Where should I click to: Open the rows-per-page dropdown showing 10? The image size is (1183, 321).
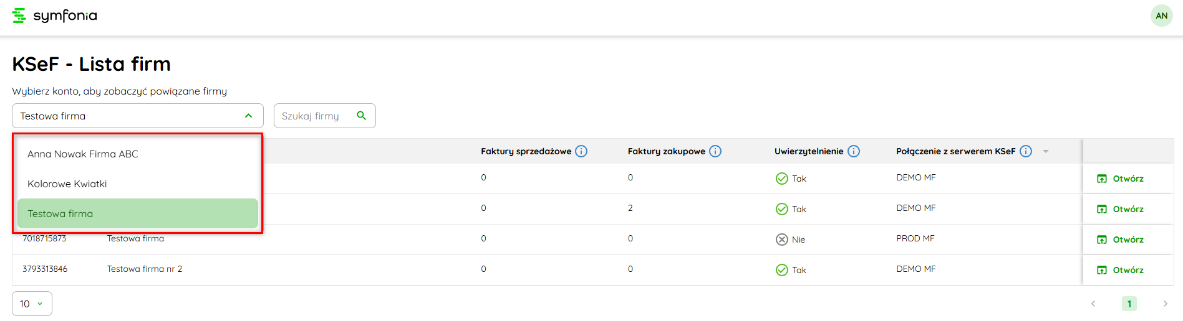[x=32, y=304]
